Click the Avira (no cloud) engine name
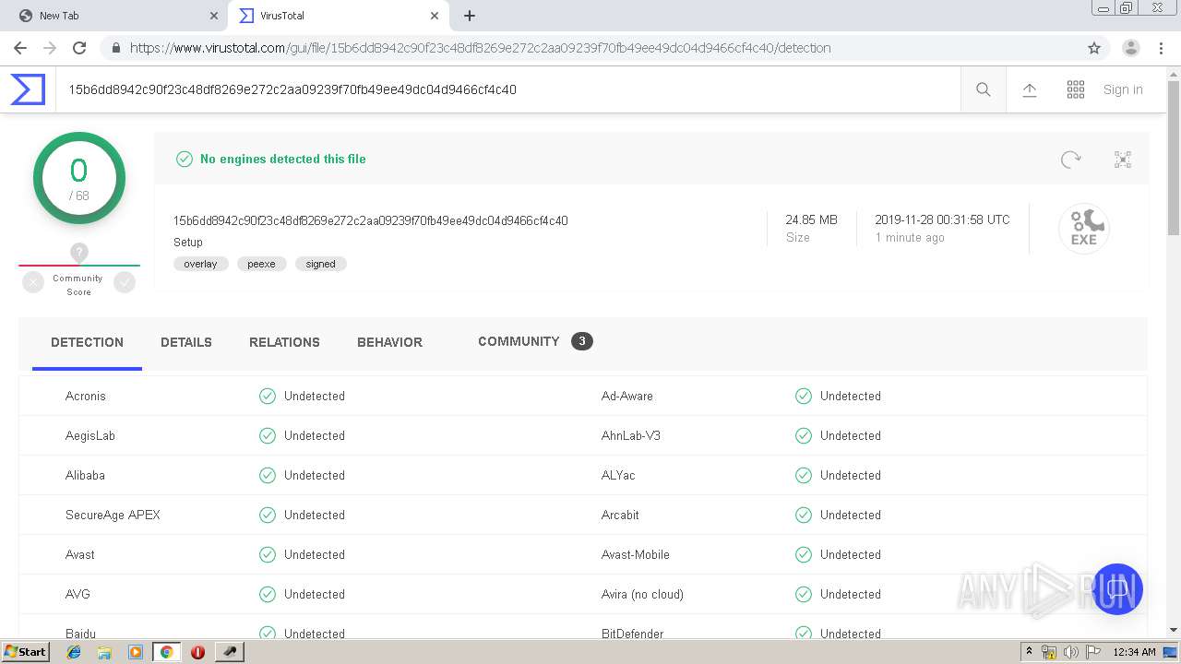The height and width of the screenshot is (664, 1181). pos(642,595)
